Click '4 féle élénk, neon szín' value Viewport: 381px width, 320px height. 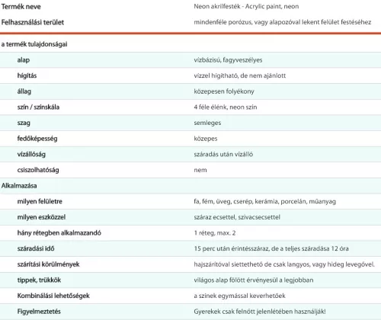click(226, 107)
